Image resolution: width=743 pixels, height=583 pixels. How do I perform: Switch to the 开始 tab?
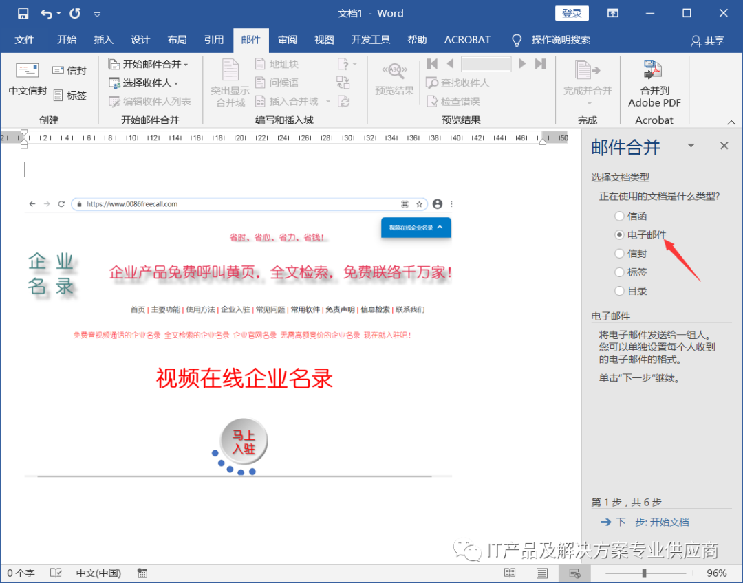(66, 40)
